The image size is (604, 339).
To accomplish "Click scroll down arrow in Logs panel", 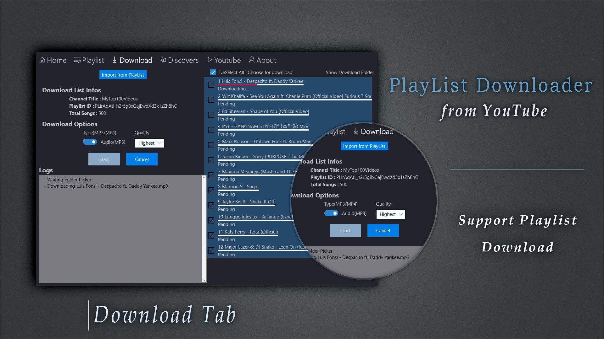I will coord(204,280).
